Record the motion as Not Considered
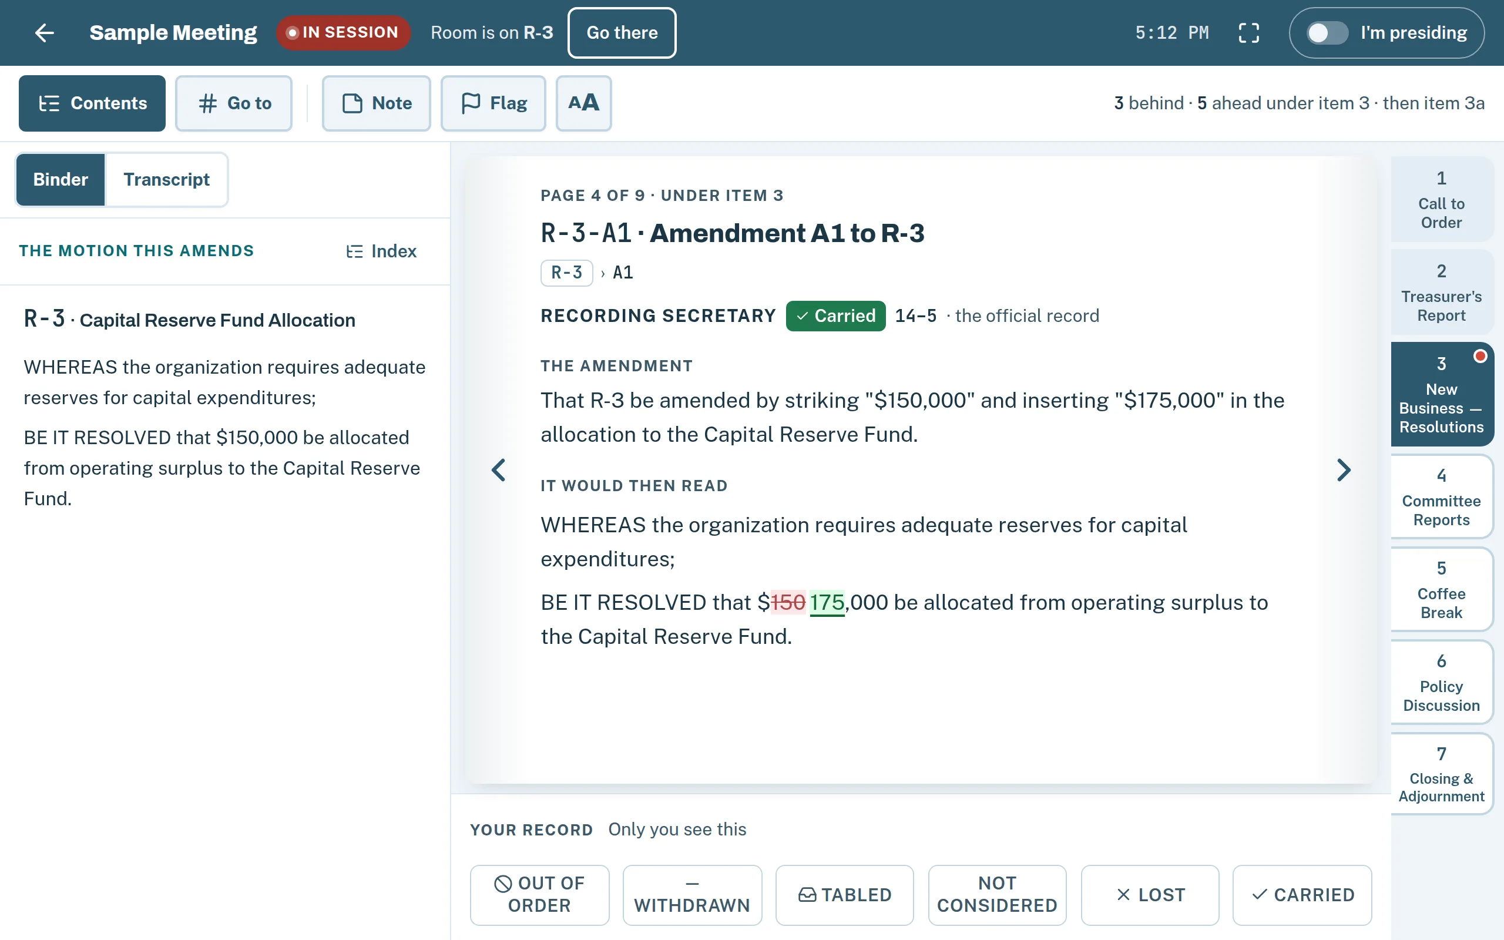Screen dimensions: 1504x940 (x=998, y=895)
